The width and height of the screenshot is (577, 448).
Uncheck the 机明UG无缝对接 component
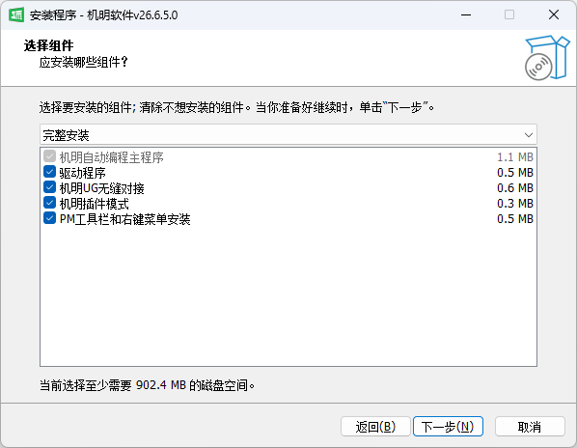(49, 187)
